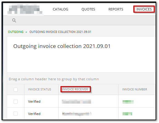Screen dimensions: 159x123
Task: Sort by Invoice Status column header
Action: click(x=40, y=89)
